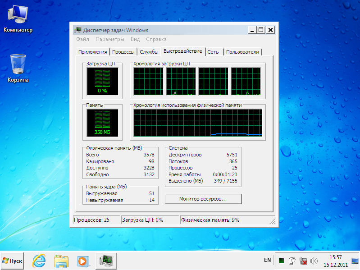Screen dimensions: 360x270
Task: Click the Дескрипторов value 5751
Action: click(232, 155)
